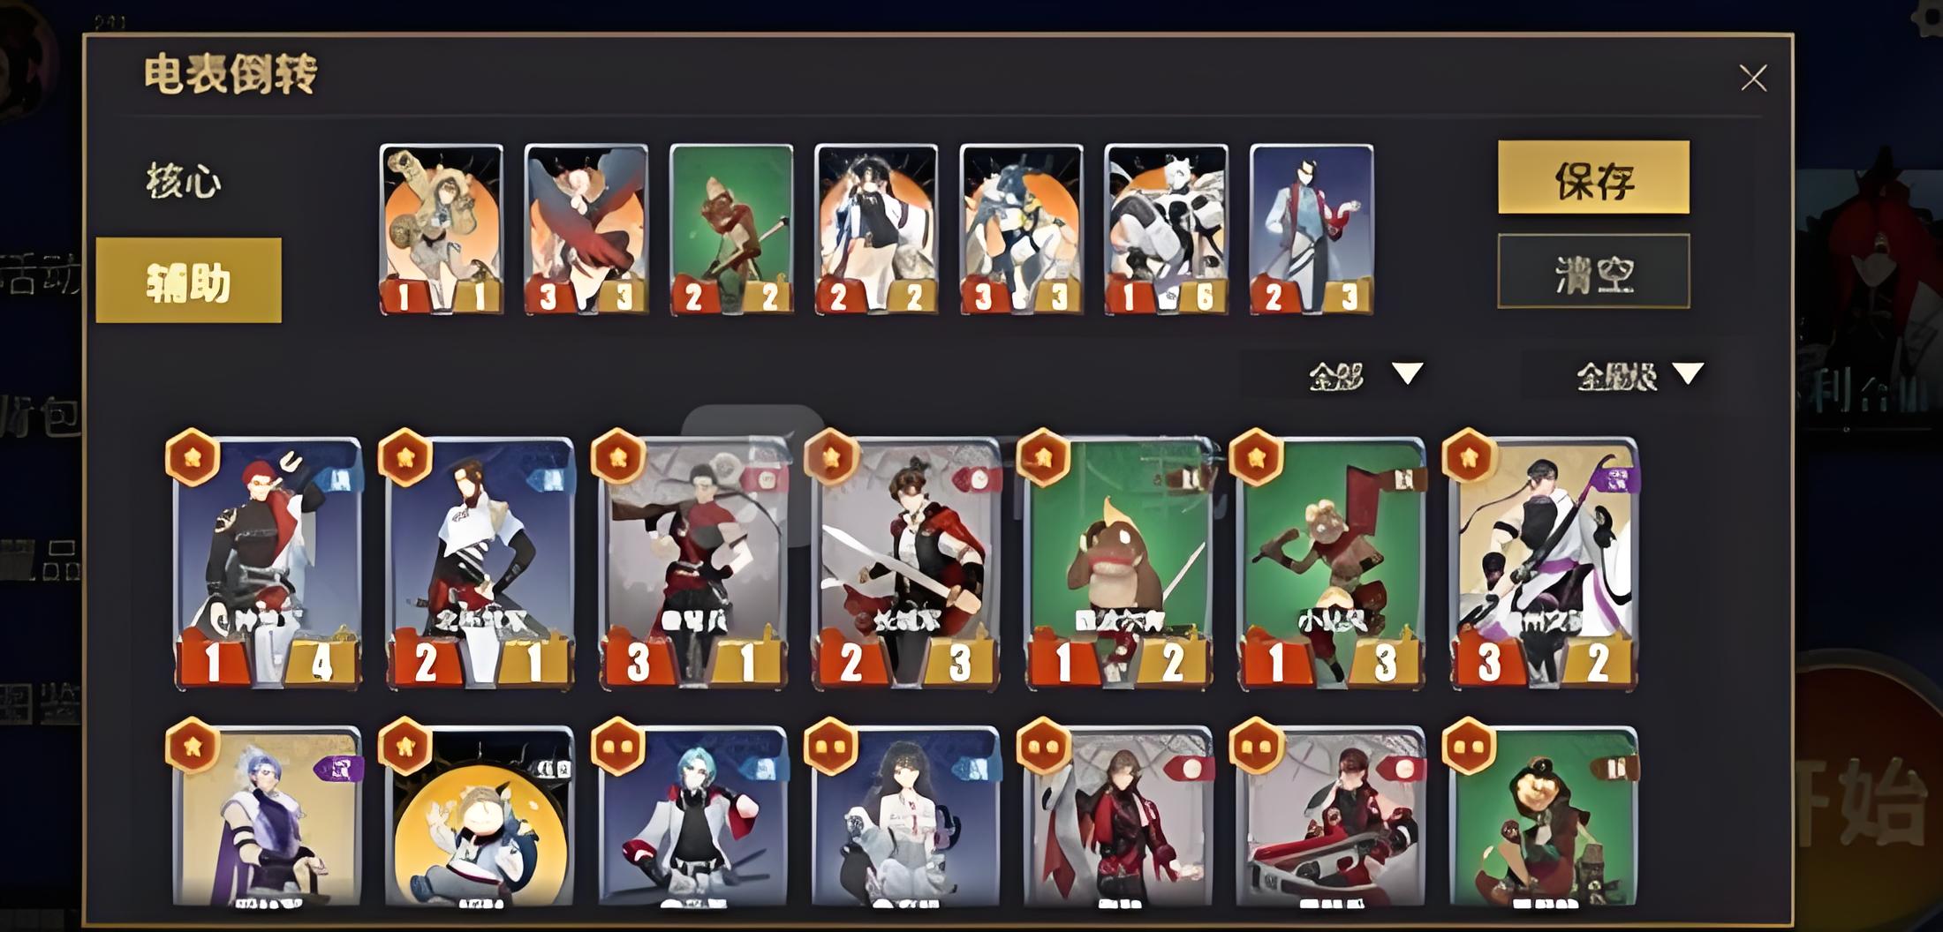Click the 清空 clear button
Viewport: 1943px width, 932px height.
pos(1593,272)
